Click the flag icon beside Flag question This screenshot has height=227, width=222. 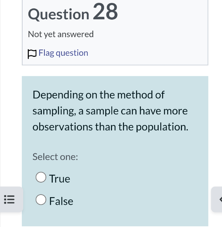click(32, 54)
